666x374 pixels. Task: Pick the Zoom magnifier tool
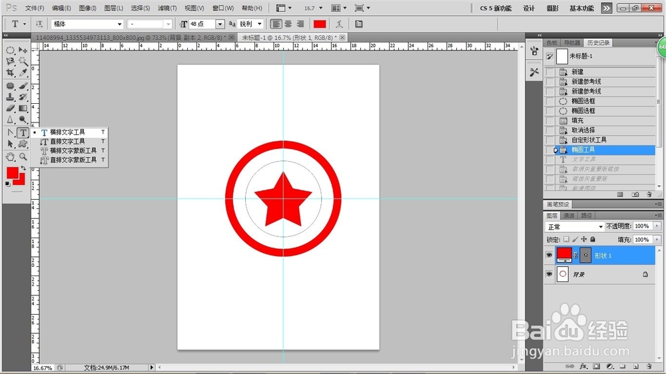click(23, 156)
